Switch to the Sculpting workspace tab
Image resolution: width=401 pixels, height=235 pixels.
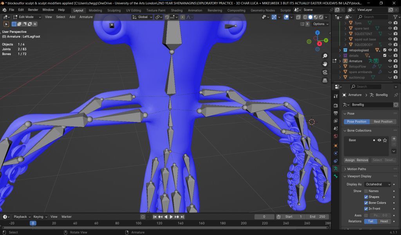pos(114,11)
